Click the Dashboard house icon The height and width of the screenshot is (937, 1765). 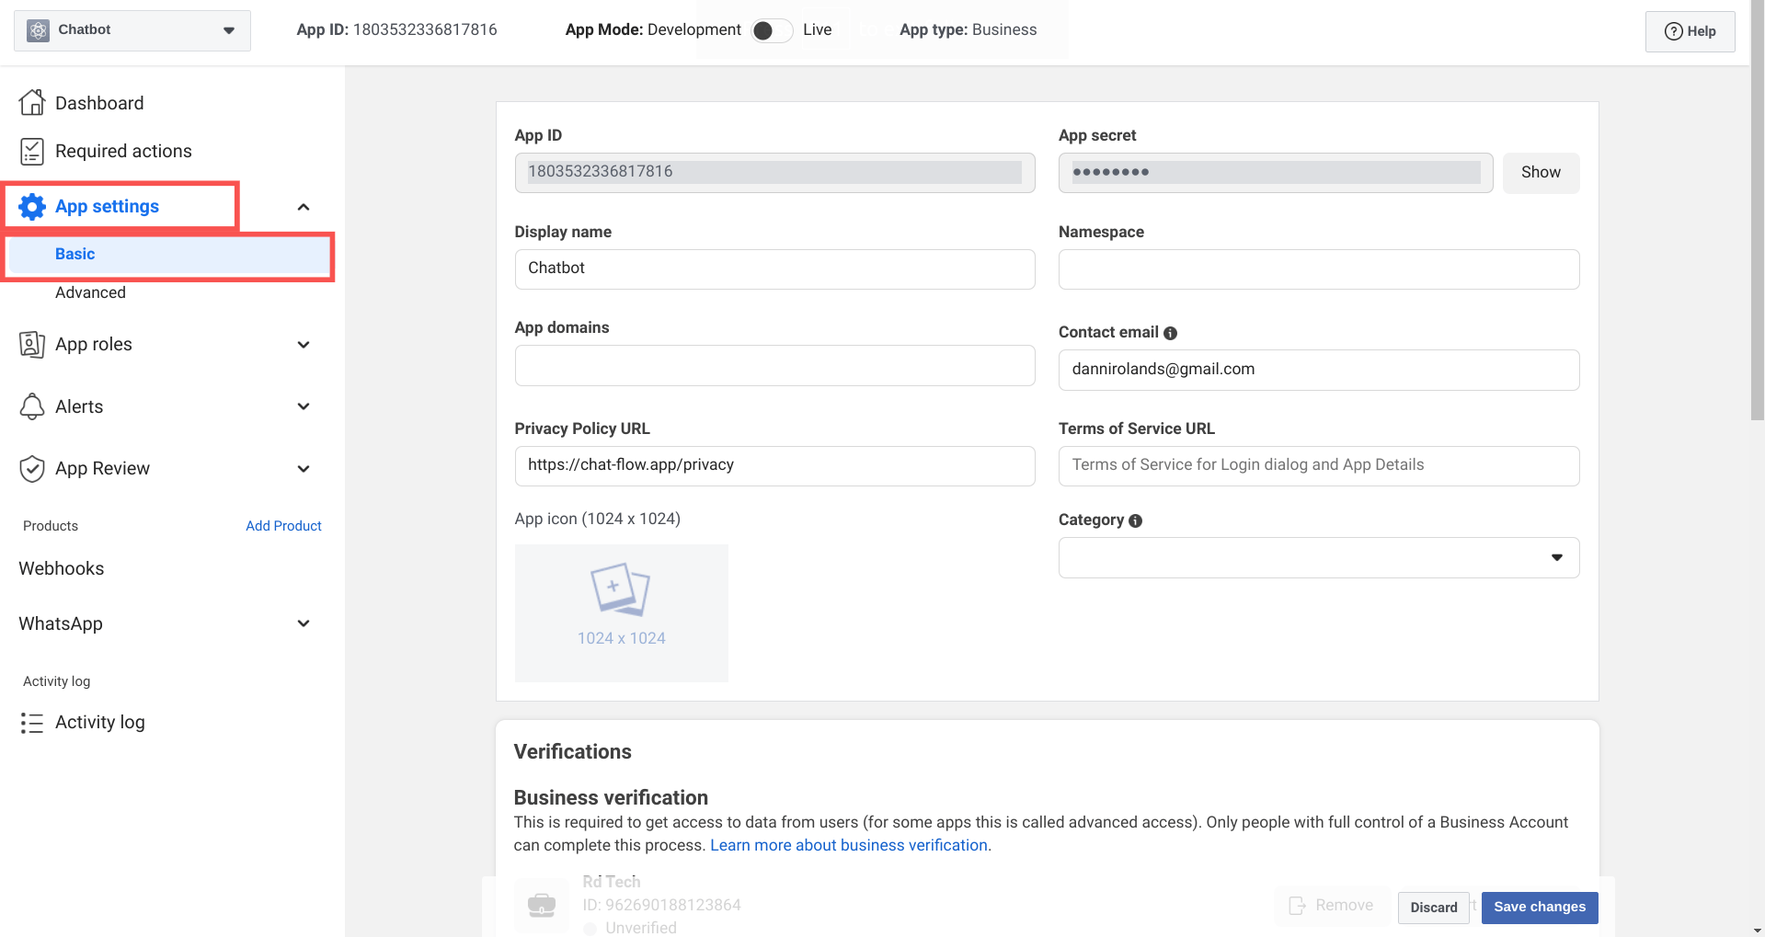tap(32, 102)
